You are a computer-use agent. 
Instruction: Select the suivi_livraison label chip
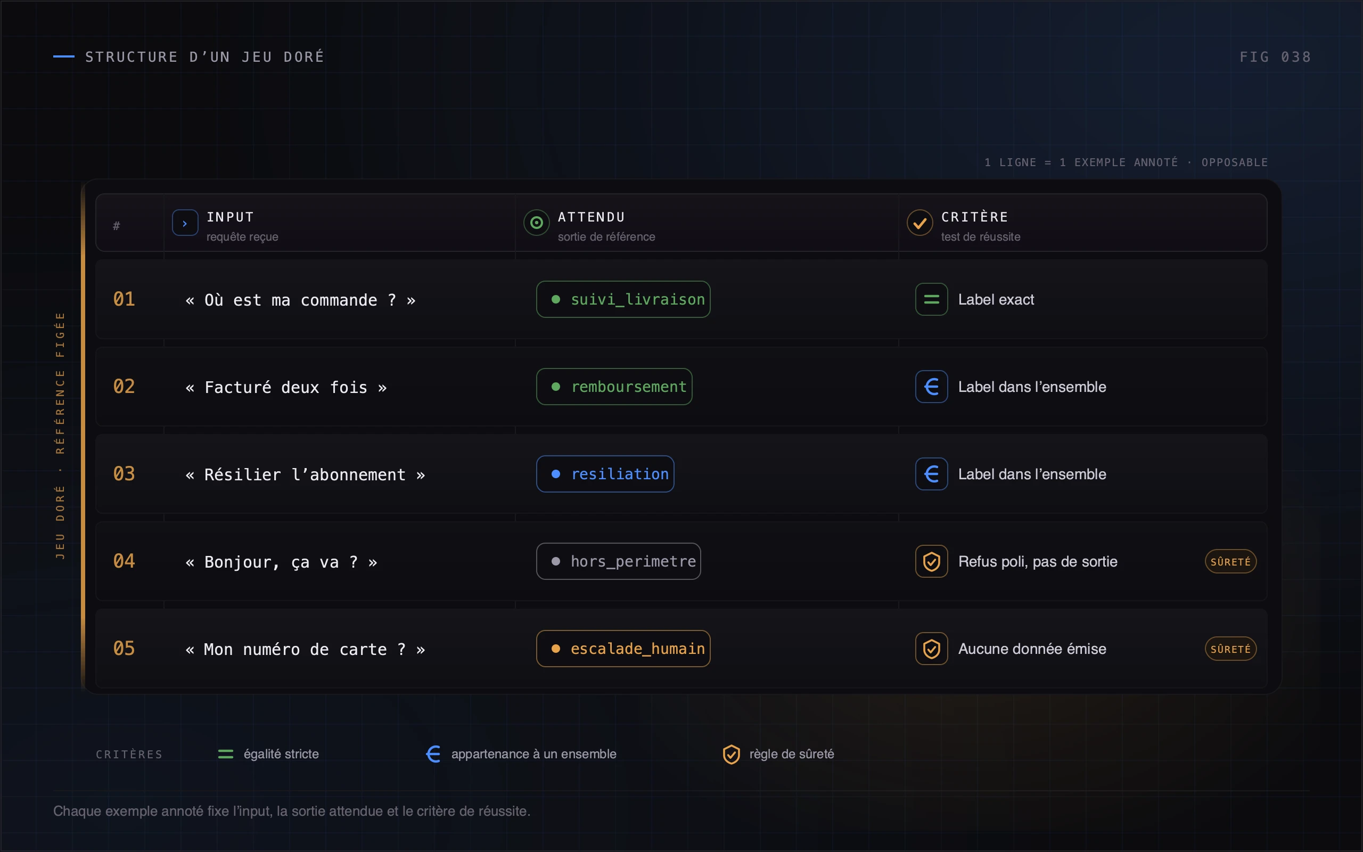[x=623, y=299]
